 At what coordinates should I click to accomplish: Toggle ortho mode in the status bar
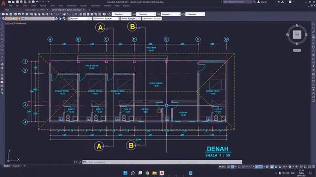pos(239,167)
